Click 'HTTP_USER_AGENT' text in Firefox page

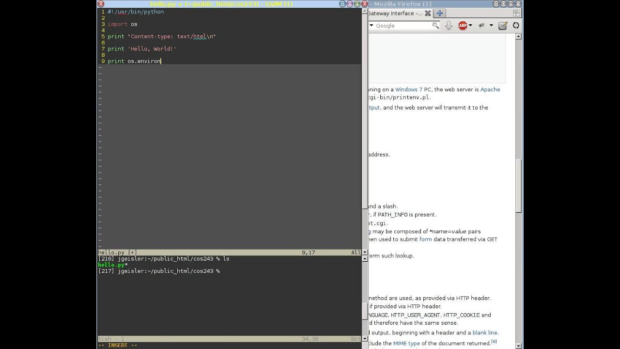click(415, 315)
